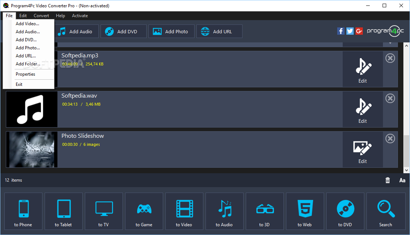The height and width of the screenshot is (235, 410).
Task: Choose Add Photo... from File menu
Action: click(x=29, y=48)
